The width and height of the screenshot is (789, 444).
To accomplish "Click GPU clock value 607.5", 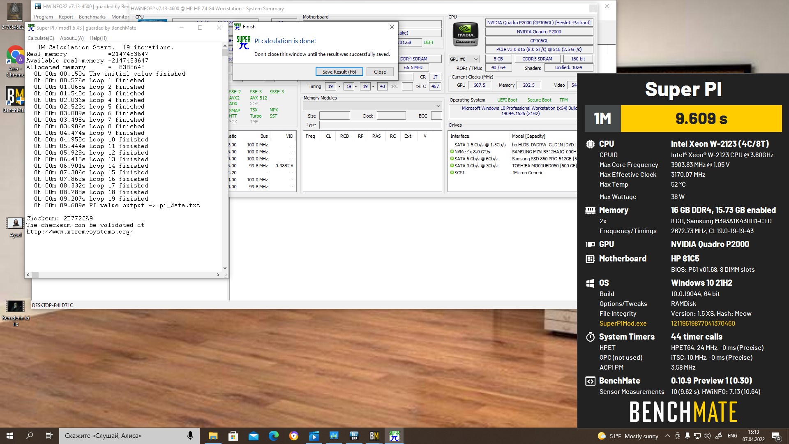I will point(479,86).
